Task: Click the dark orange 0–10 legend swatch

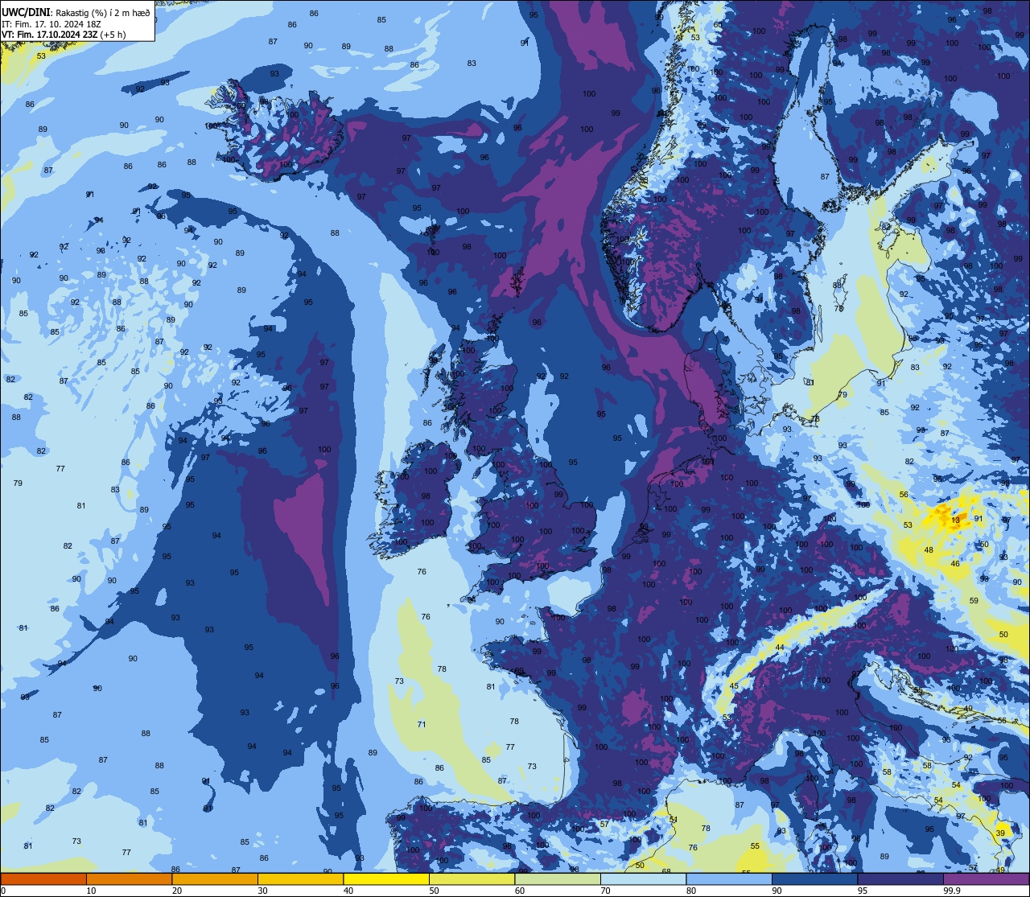Action: pyautogui.click(x=43, y=878)
